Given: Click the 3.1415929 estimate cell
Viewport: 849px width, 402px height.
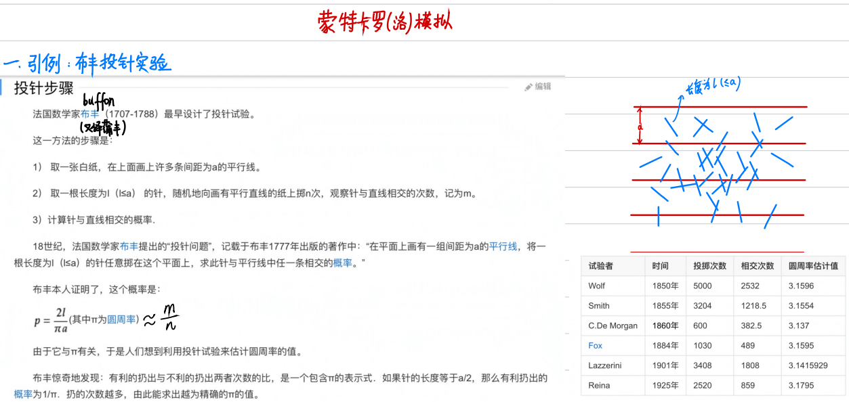Looking at the screenshot, I should tap(808, 365).
